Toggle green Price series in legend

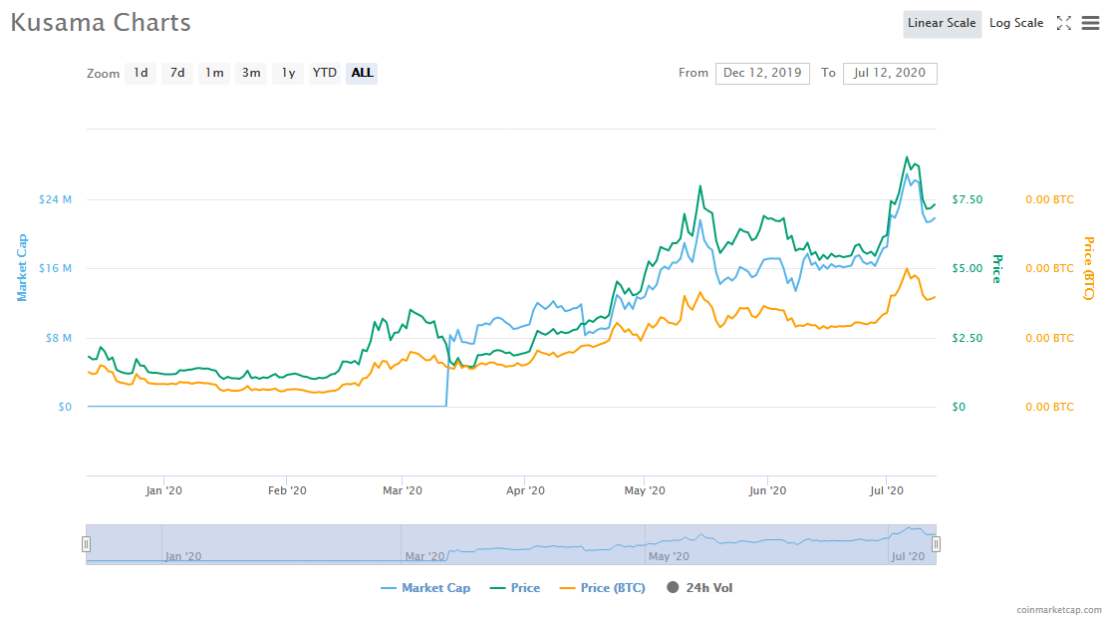click(515, 587)
